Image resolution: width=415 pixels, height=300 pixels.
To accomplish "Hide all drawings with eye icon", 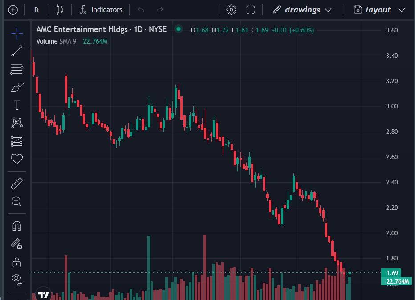I will click(x=17, y=279).
